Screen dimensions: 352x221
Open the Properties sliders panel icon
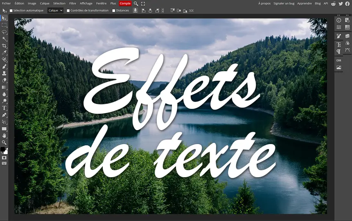(x=339, y=27)
